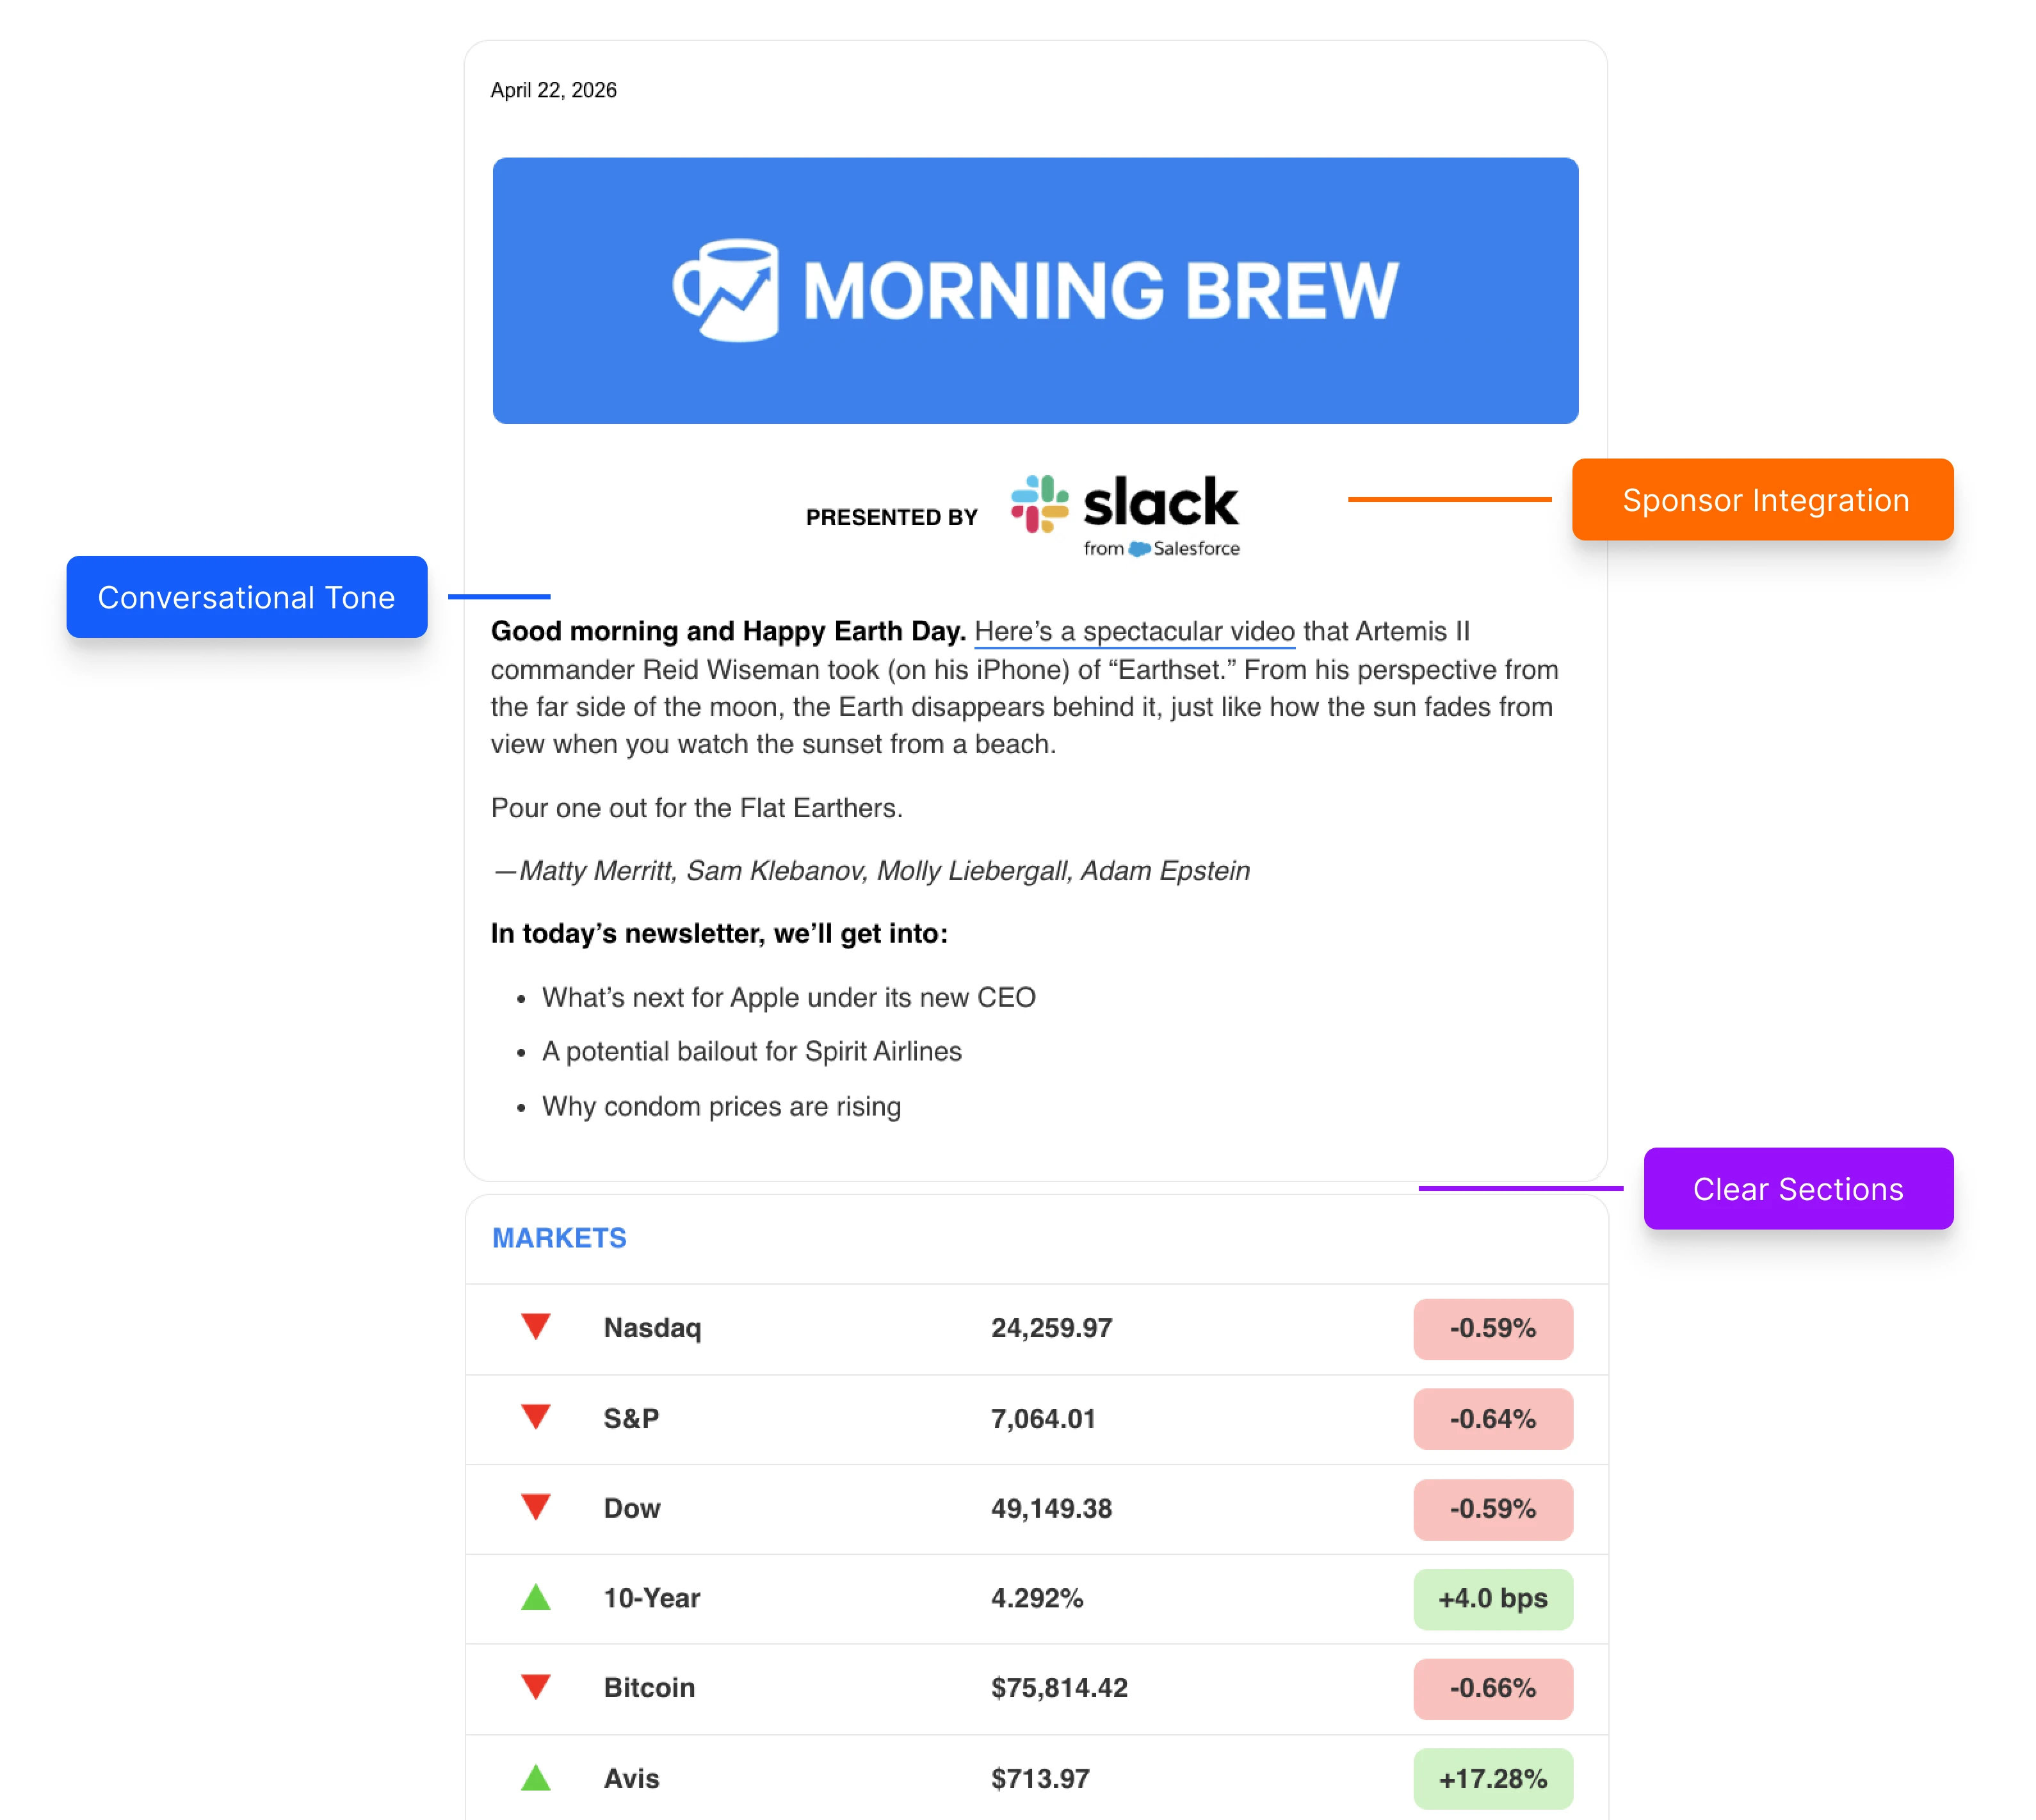Click the Dow value 49,149.38

click(x=1051, y=1509)
